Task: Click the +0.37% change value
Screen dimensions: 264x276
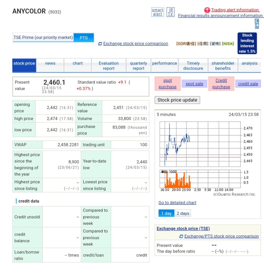Action: [x=83, y=88]
